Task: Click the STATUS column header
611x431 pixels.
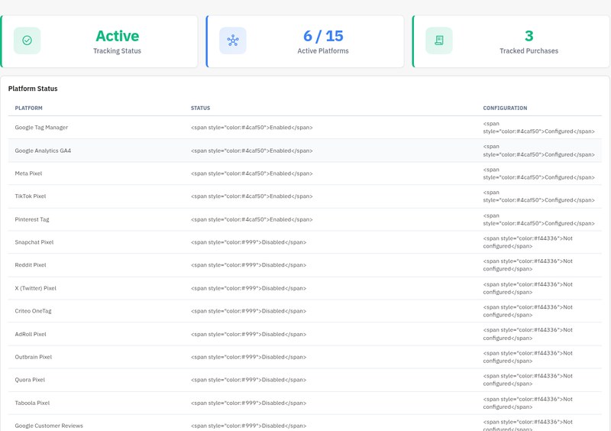Action: point(200,108)
